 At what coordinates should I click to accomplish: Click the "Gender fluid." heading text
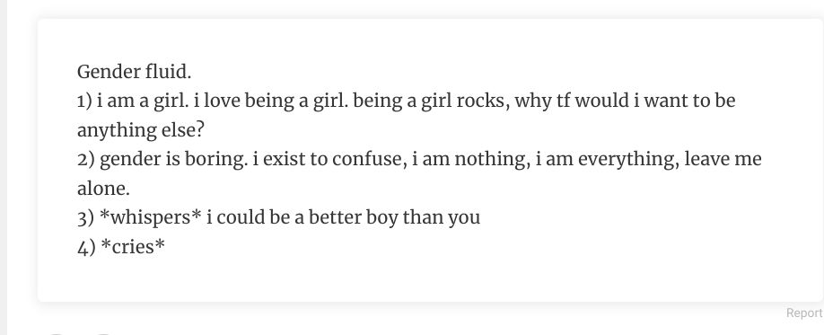[135, 72]
